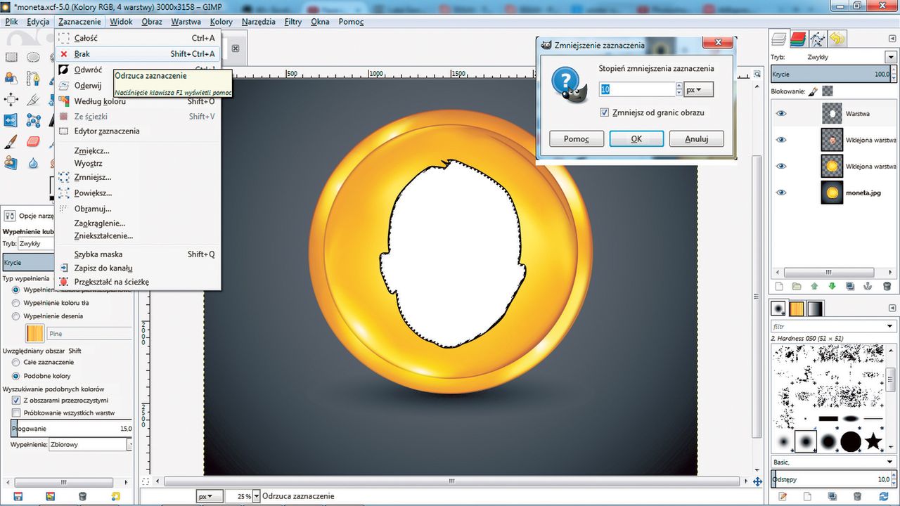
Task: Select the Blur/Sharpen droplet tool
Action: pyautogui.click(x=32, y=162)
